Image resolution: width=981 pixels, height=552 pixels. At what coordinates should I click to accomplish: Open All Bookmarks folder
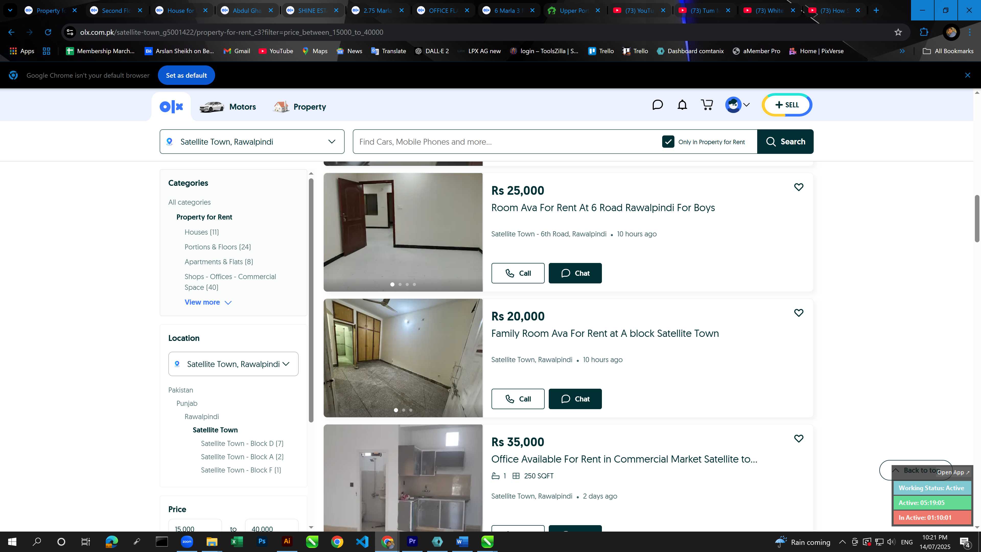pos(948,51)
